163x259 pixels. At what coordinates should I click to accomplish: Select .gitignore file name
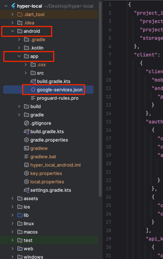41,123
